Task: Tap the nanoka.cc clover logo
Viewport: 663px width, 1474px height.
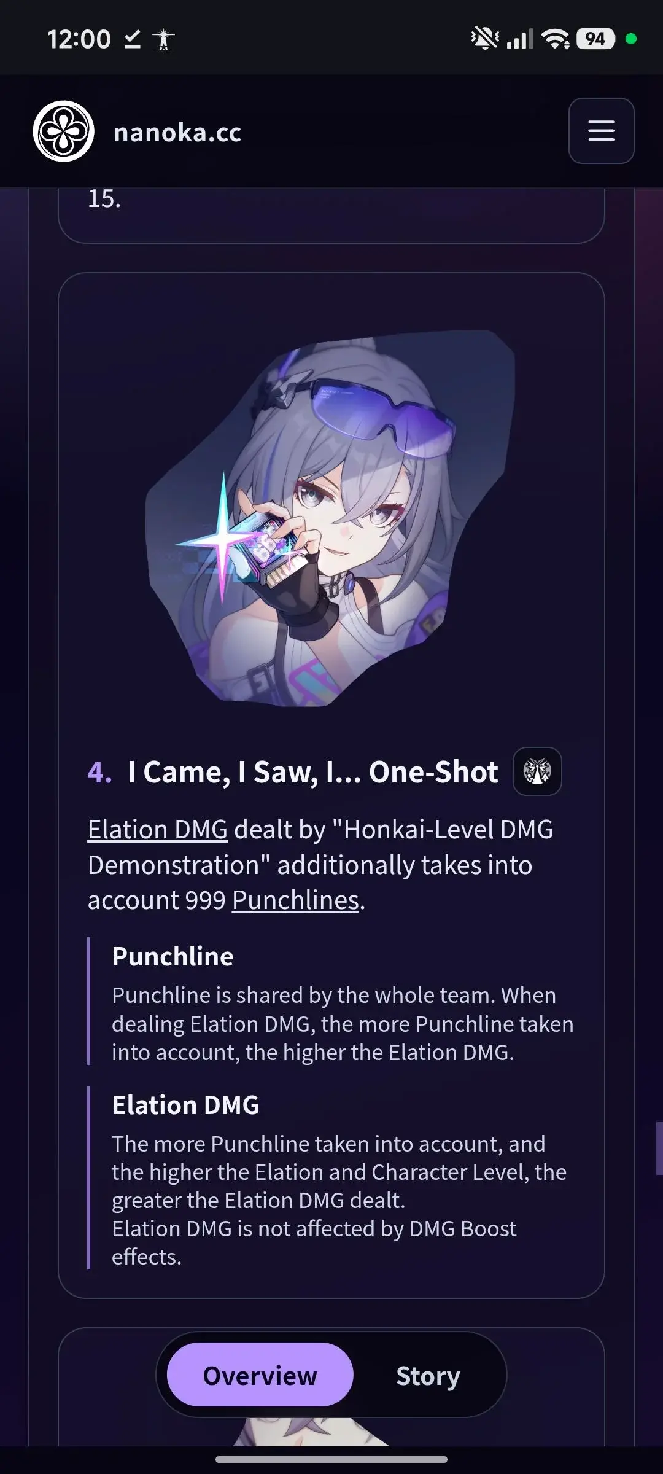Action: 63,131
